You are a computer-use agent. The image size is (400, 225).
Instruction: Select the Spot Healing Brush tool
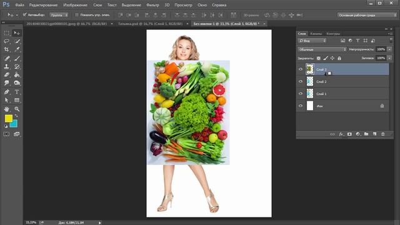[x=7, y=58]
